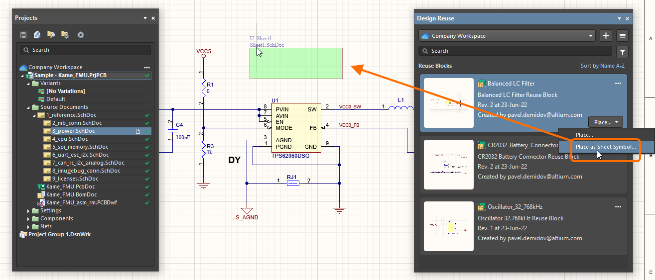Click the Oscillator 32.768kHz block thumbnail

448,226
